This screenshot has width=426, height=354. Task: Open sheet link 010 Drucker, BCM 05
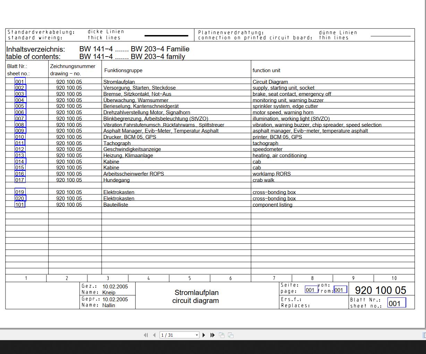[20, 137]
